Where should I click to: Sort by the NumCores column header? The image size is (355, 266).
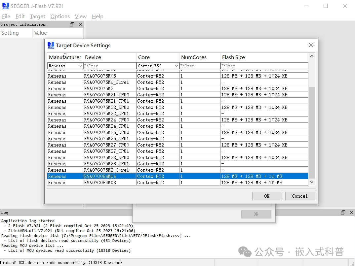tap(200, 57)
